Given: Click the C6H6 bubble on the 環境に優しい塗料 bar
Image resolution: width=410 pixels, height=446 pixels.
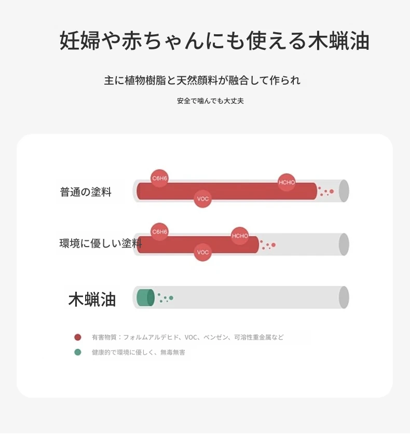Looking at the screenshot, I should [x=159, y=232].
